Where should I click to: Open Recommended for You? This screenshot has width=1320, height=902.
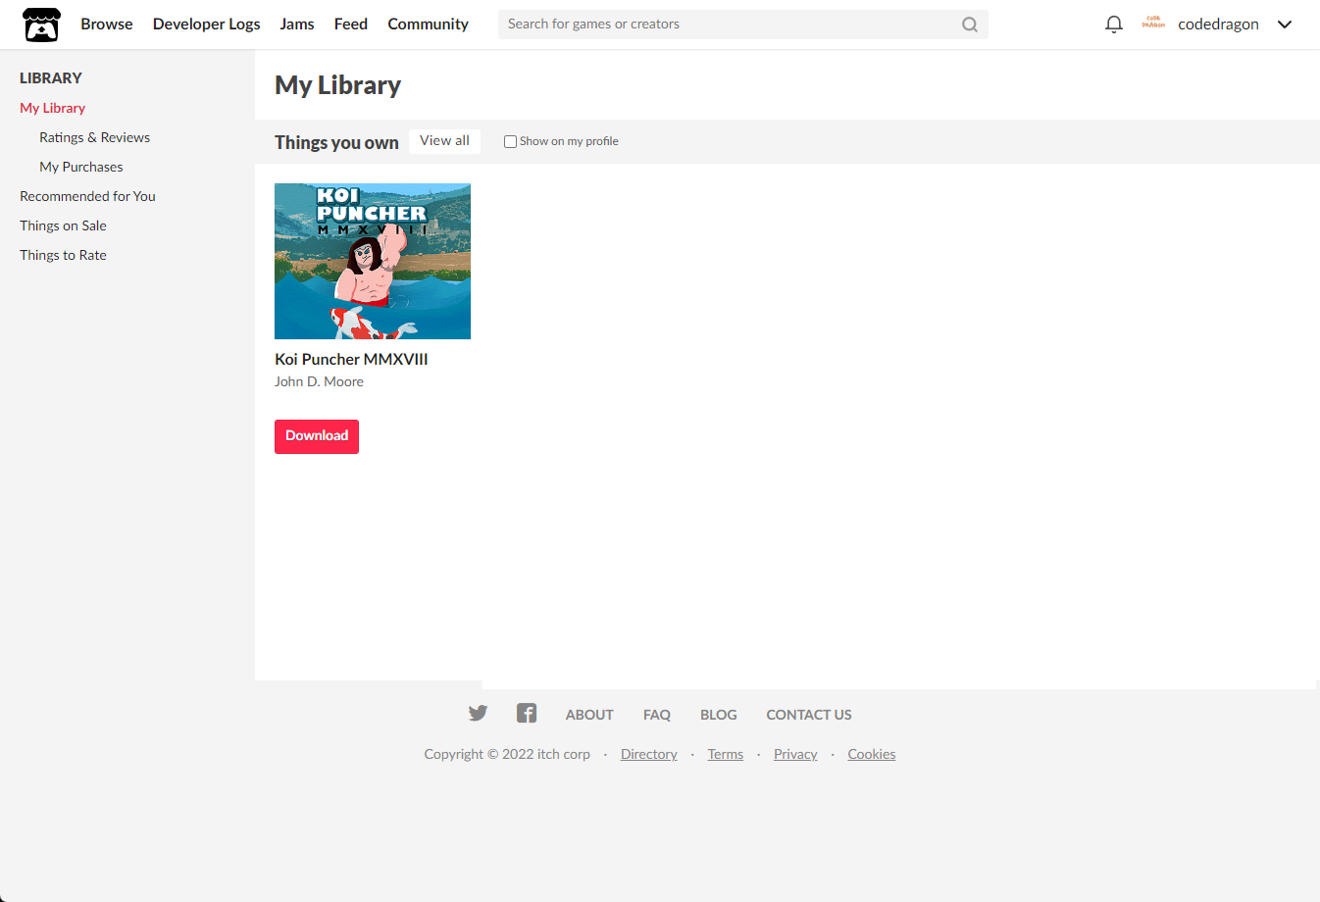[88, 196]
